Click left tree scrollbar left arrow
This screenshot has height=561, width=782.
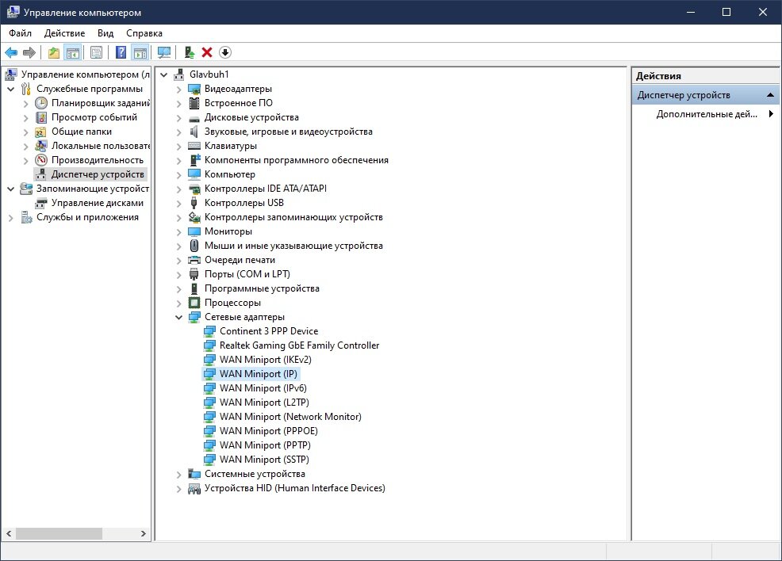9,533
